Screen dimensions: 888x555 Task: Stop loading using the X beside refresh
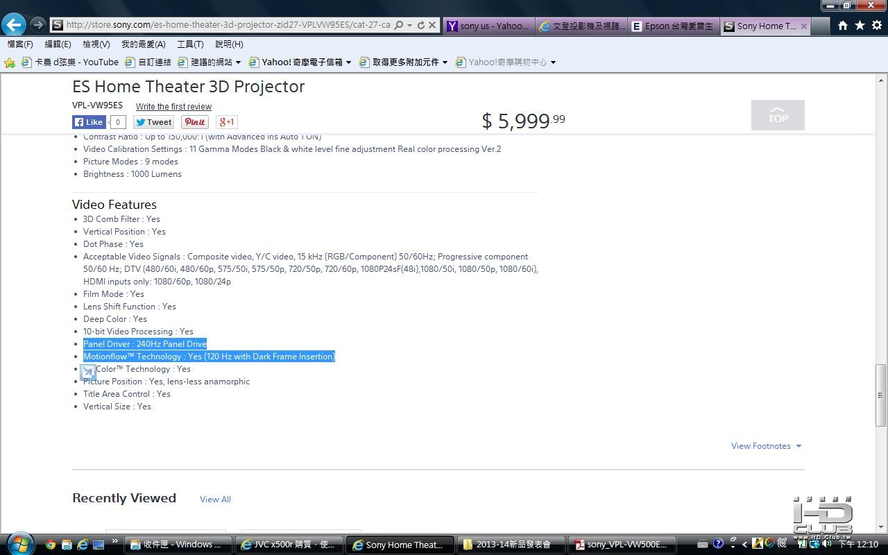point(432,25)
